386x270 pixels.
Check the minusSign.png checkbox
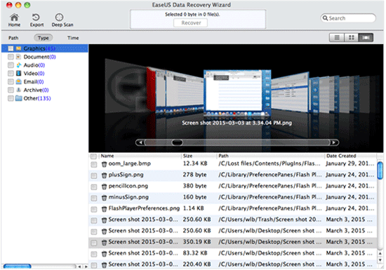(94, 198)
